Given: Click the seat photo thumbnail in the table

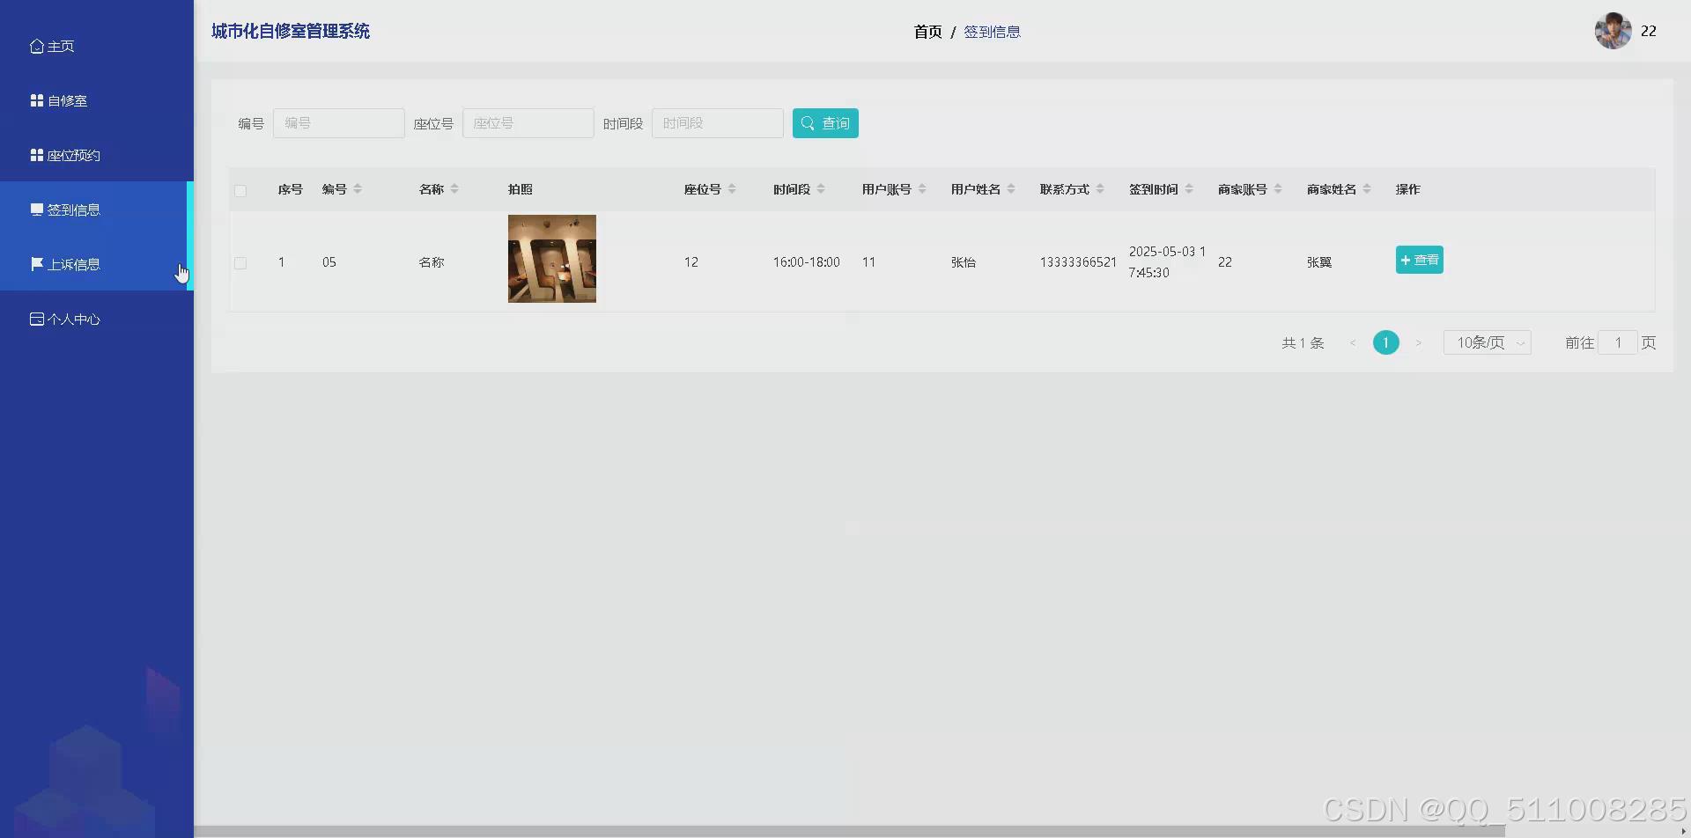Looking at the screenshot, I should [x=551, y=259].
